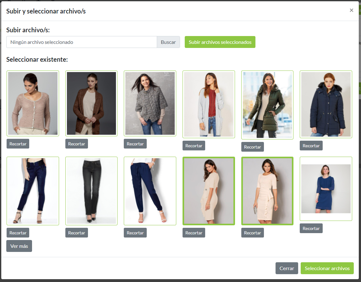361x282 pixels.
Task: Select the black straight jeans thumbnail
Action: point(91,191)
